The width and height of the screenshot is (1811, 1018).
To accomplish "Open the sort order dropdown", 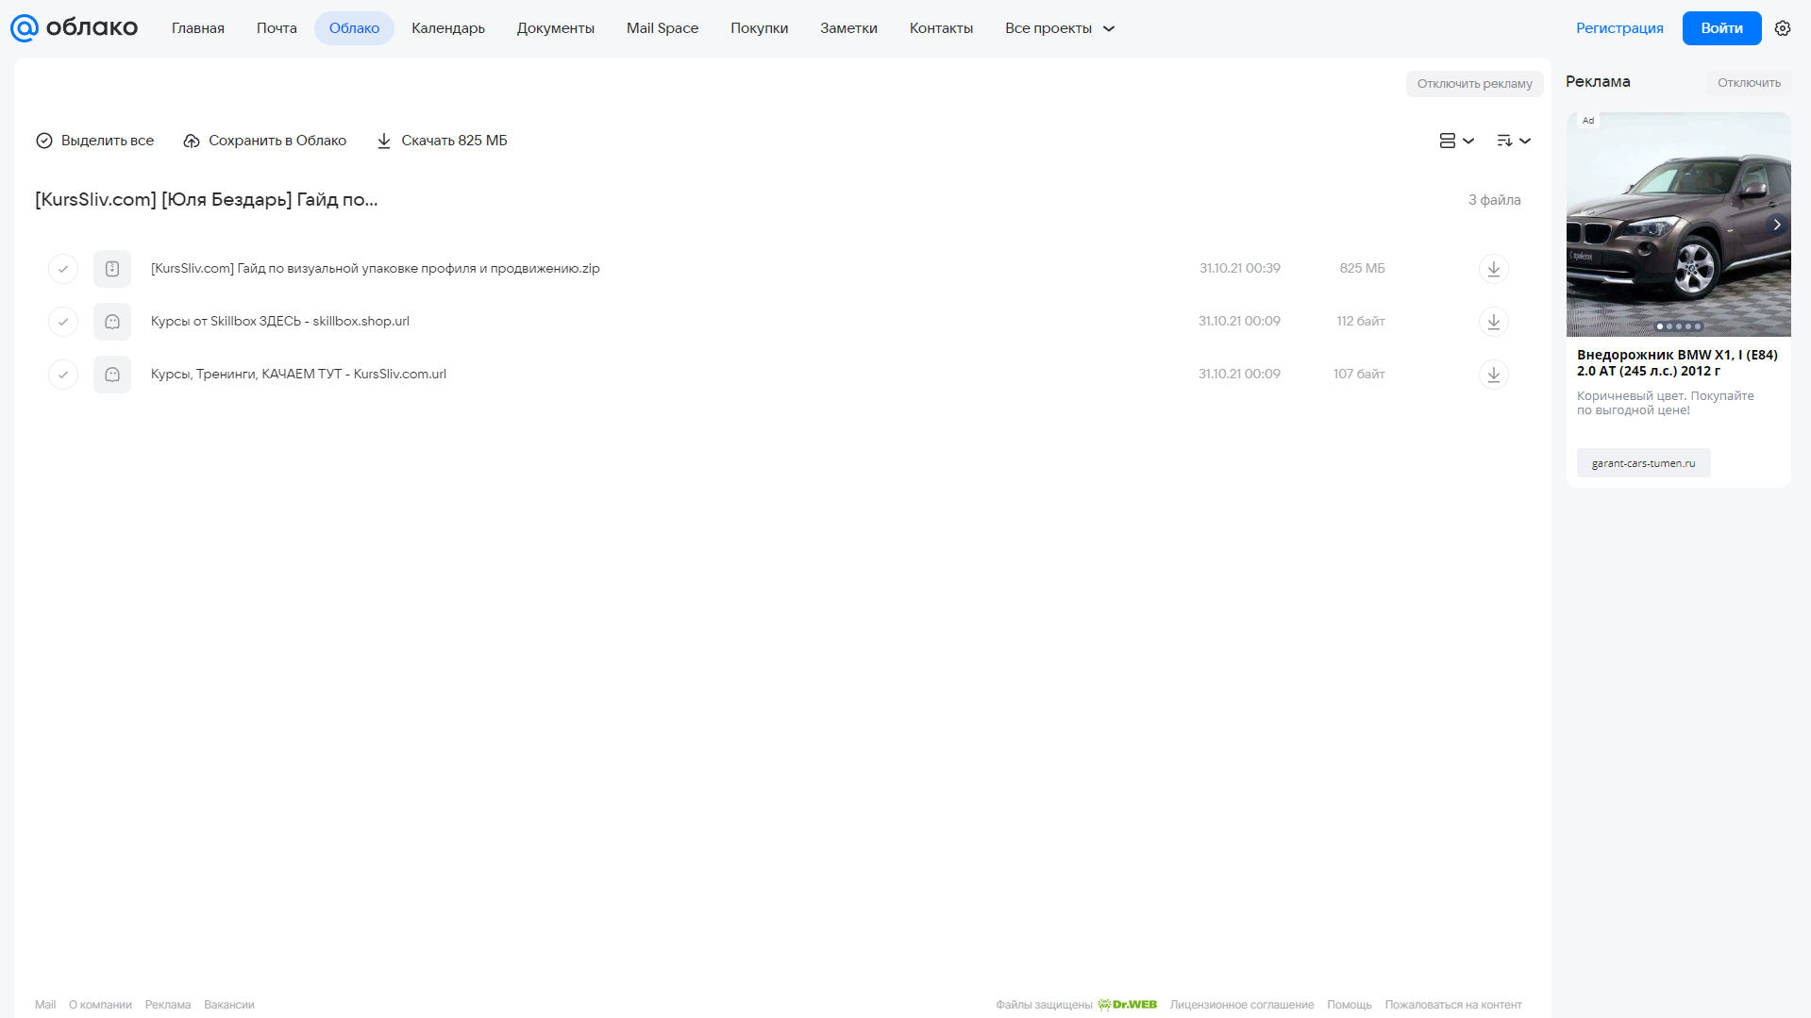I will point(1513,141).
